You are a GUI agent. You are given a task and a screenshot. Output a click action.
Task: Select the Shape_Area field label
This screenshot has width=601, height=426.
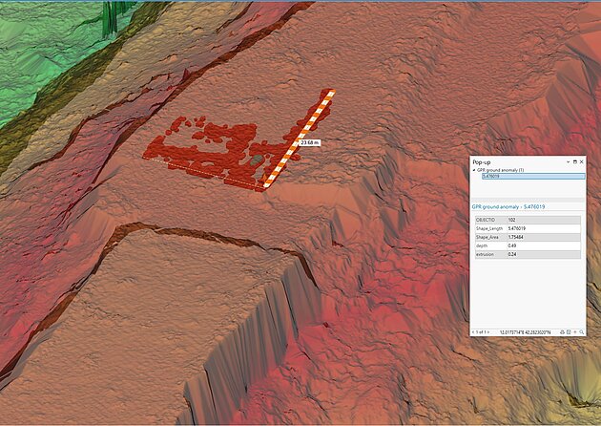click(487, 237)
